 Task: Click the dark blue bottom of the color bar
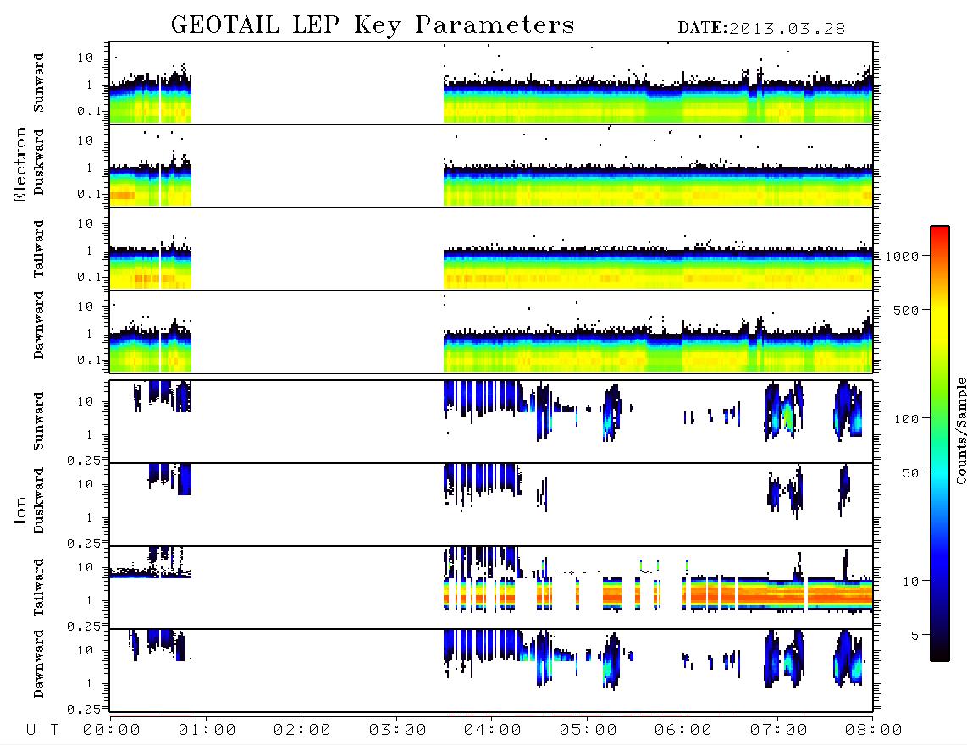coord(940,642)
